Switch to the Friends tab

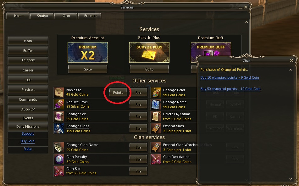click(90, 16)
